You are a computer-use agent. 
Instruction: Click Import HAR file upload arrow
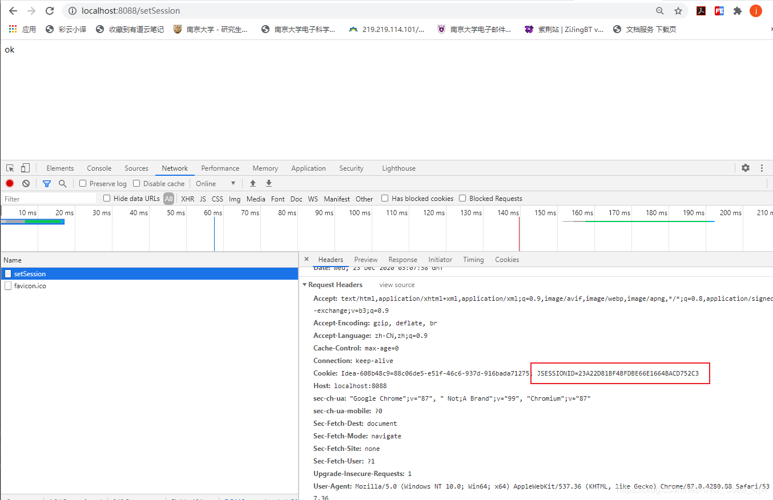pyautogui.click(x=253, y=183)
